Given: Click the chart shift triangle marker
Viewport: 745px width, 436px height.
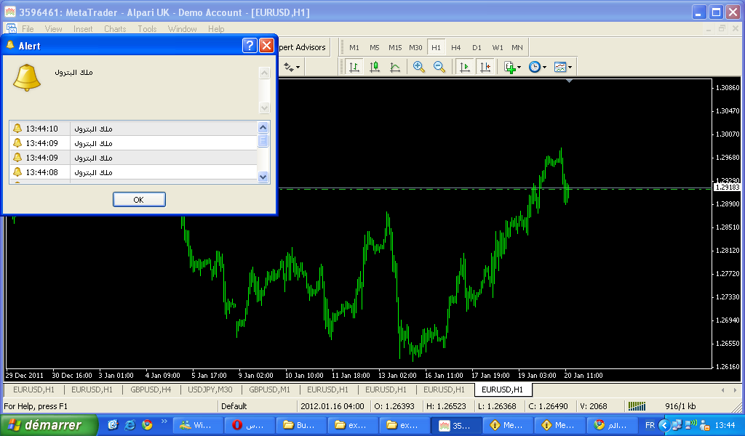Looking at the screenshot, I should (569, 81).
